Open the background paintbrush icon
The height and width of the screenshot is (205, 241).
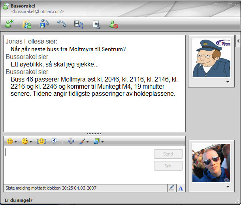point(82,141)
